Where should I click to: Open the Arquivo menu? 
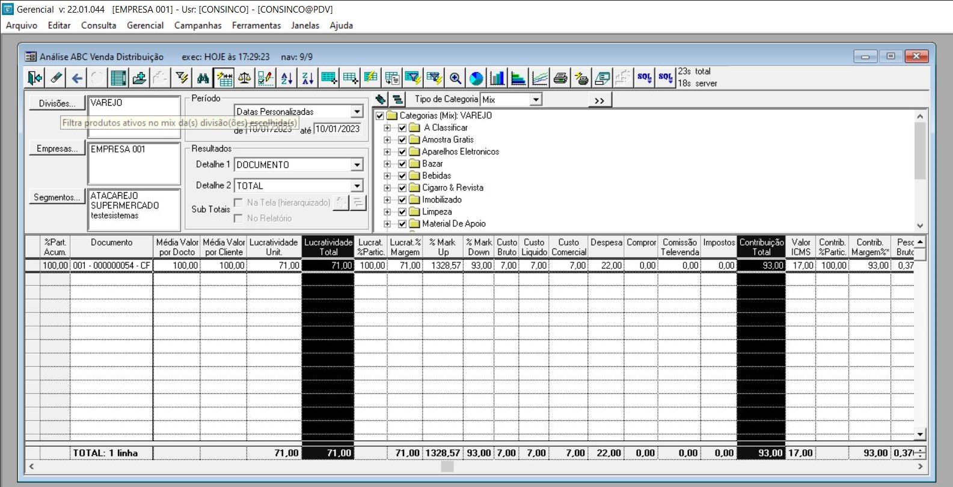(22, 25)
